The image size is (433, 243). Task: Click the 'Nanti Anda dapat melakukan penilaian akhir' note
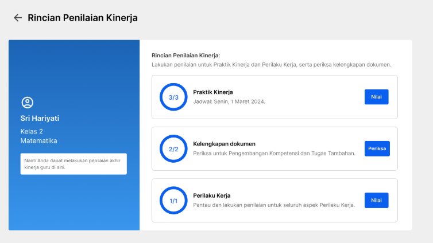point(74,164)
